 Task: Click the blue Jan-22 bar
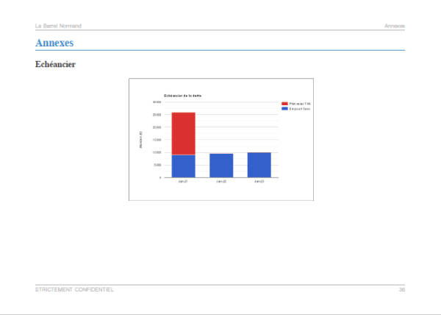[221, 166]
